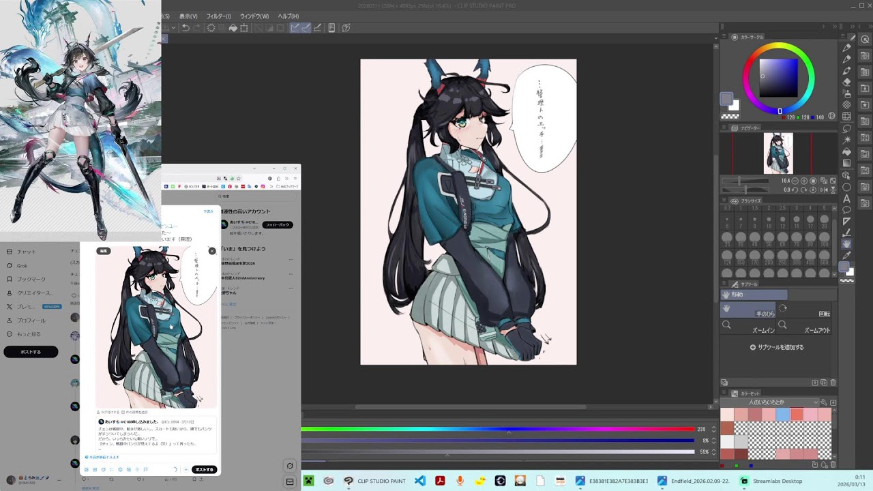Screen dimensions: 873x491
Task: Select the Pencil tool
Action: (846, 59)
